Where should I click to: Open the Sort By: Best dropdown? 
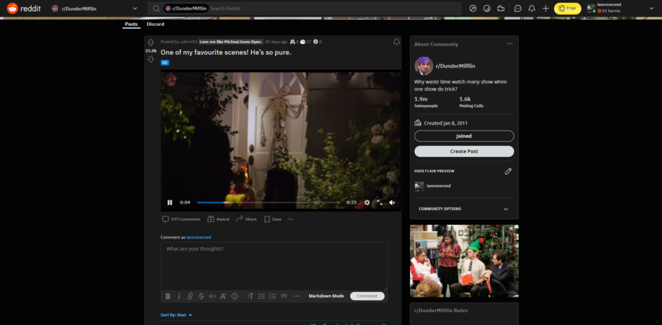[x=176, y=315]
